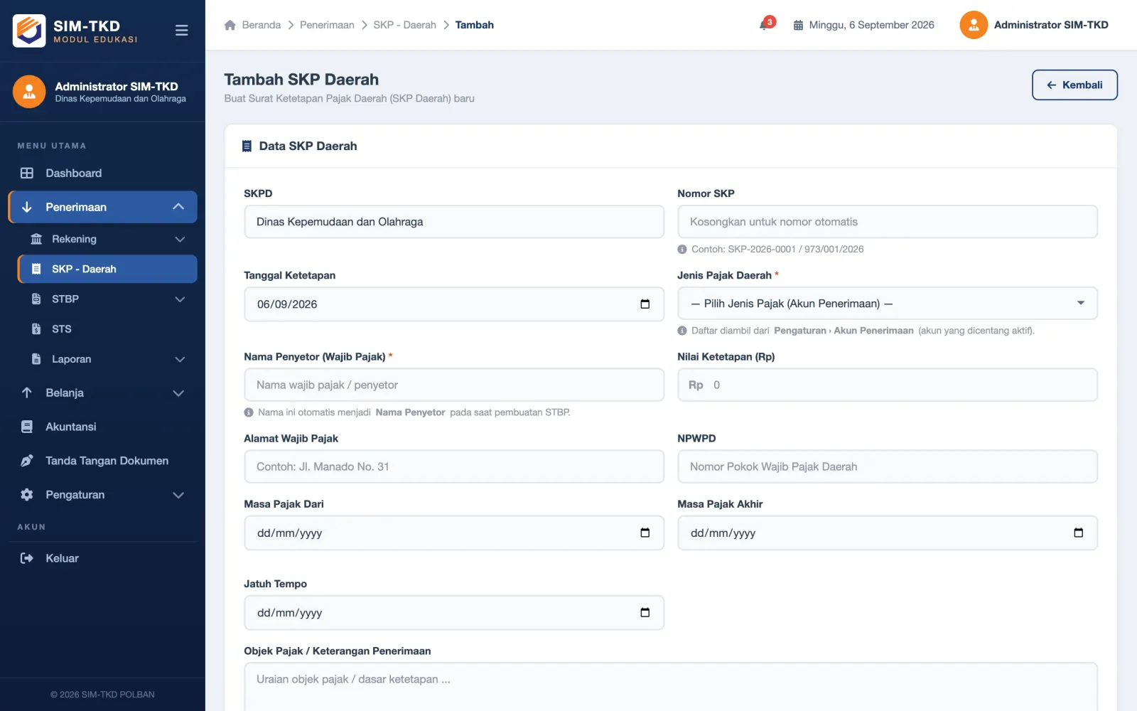Open Dashboard from the sidebar

coord(102,173)
